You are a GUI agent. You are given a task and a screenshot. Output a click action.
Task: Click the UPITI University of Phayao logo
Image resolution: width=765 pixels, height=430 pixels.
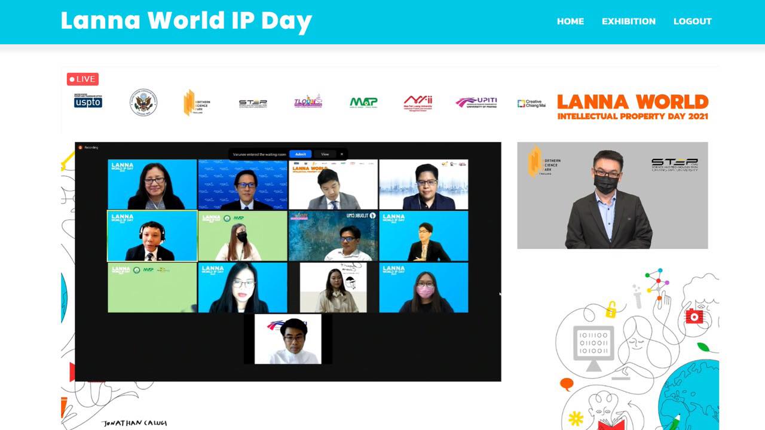click(x=476, y=102)
